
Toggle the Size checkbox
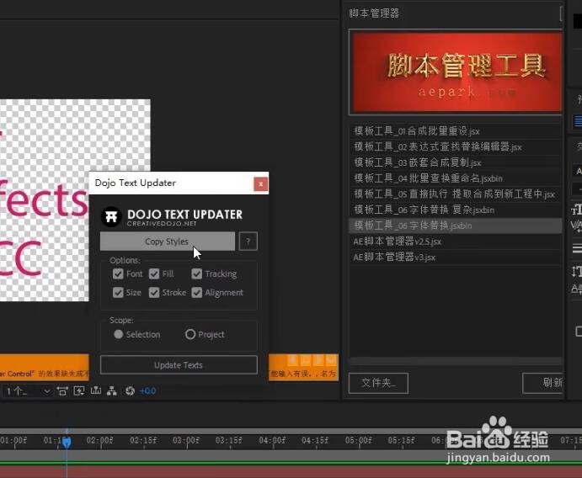(x=118, y=293)
